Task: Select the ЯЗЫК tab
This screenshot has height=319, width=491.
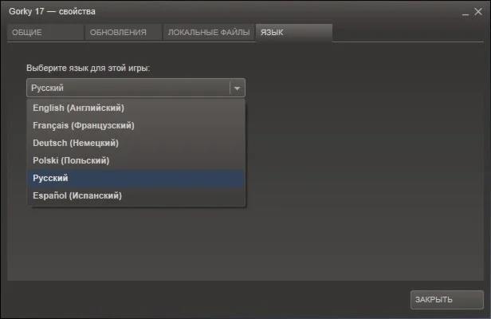Action: point(293,32)
